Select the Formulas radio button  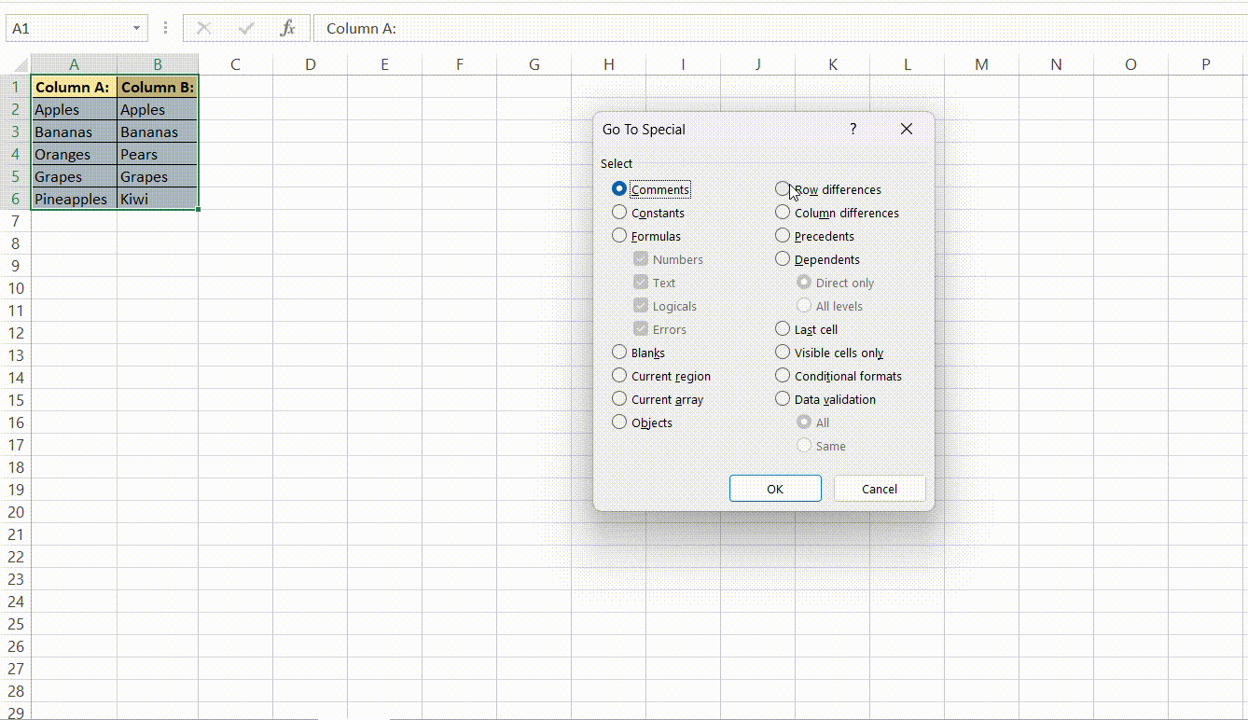coord(619,235)
